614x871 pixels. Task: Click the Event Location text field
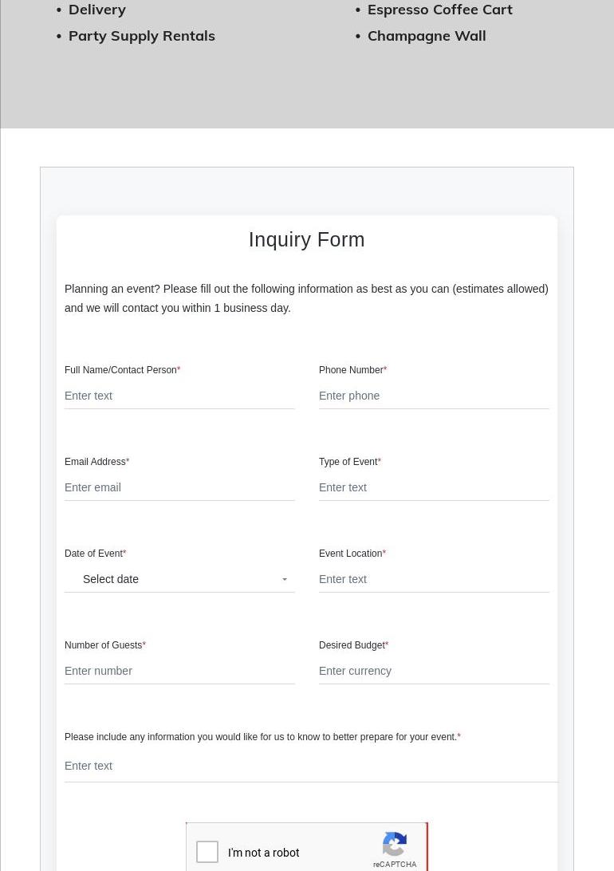[x=434, y=579]
